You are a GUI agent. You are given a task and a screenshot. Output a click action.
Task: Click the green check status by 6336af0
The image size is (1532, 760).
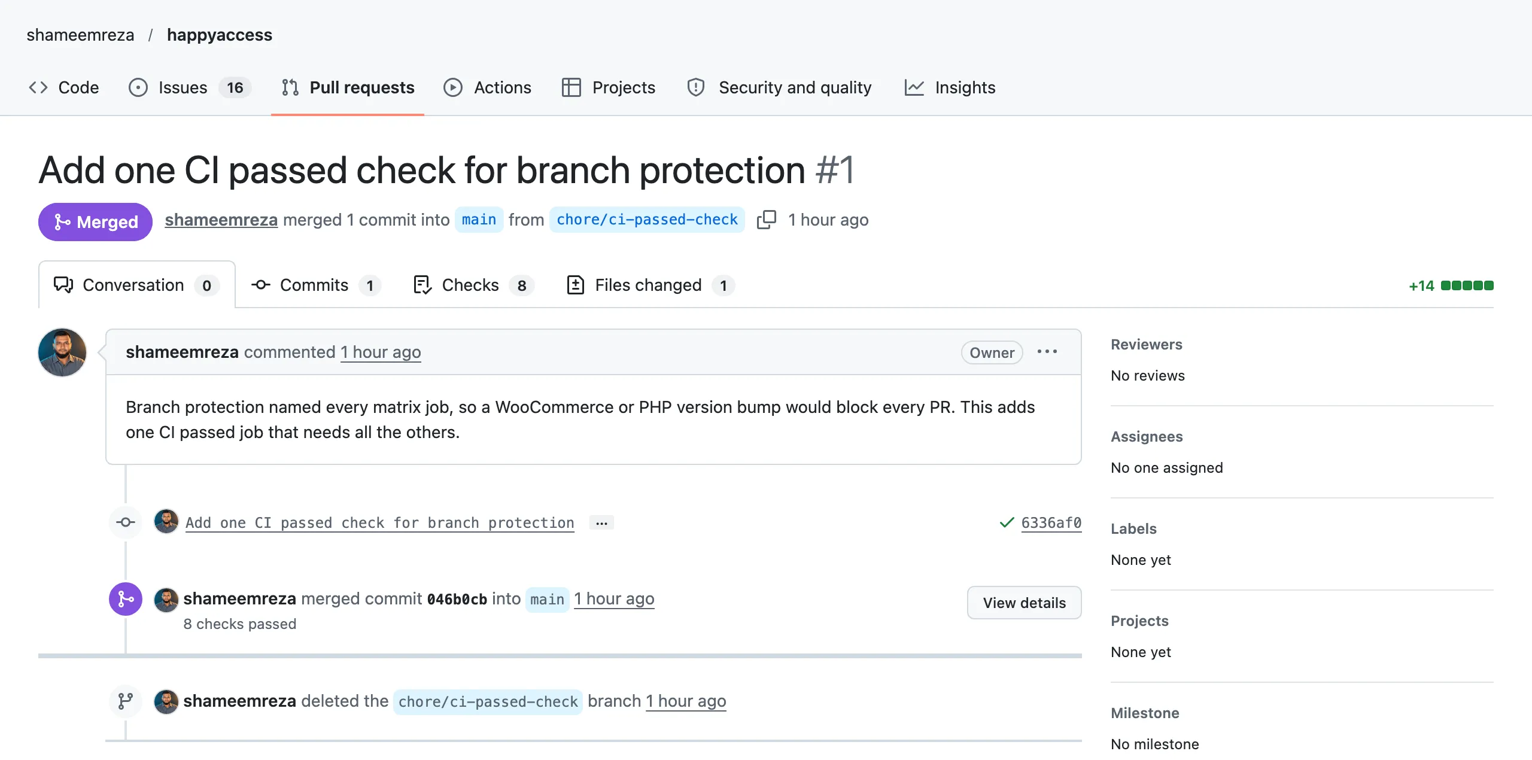[x=1007, y=522]
